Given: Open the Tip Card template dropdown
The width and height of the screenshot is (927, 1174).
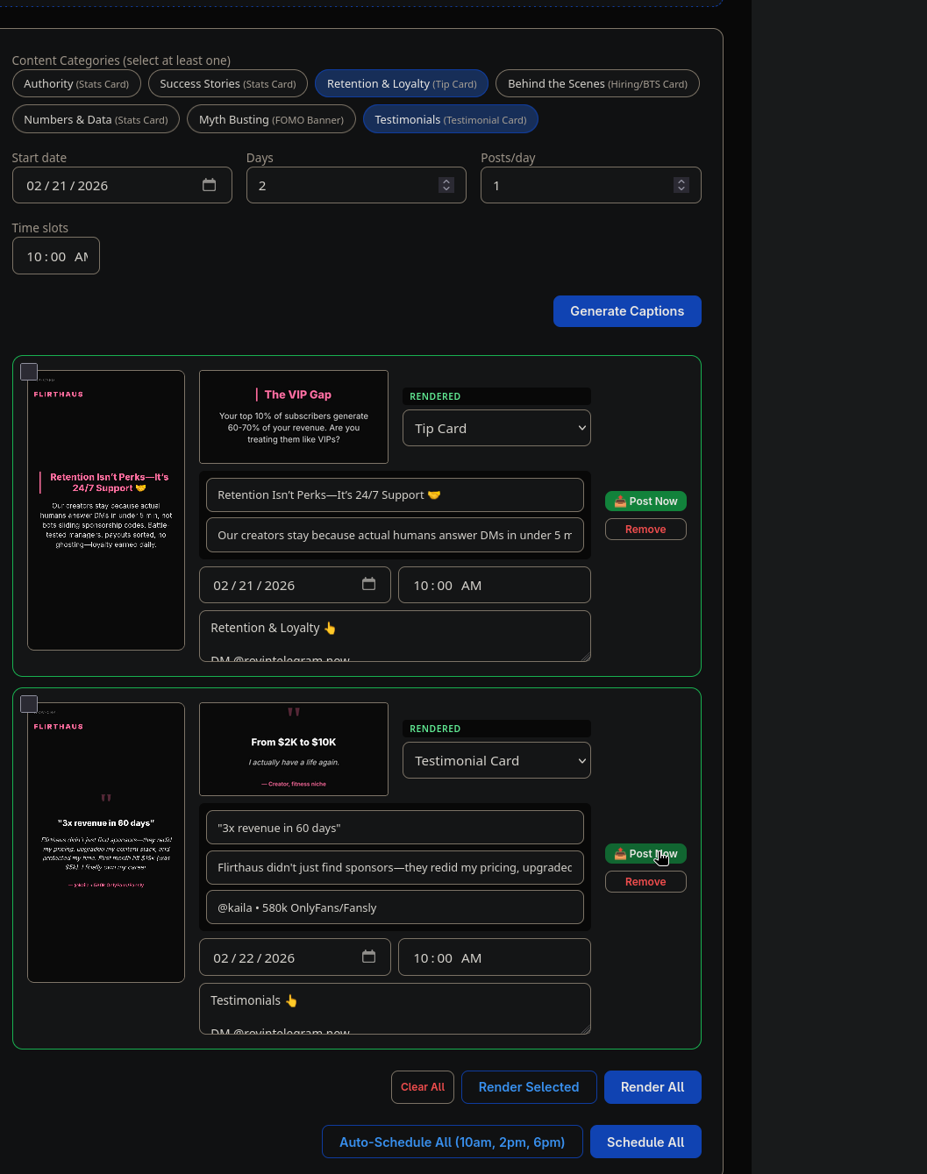Looking at the screenshot, I should (496, 428).
